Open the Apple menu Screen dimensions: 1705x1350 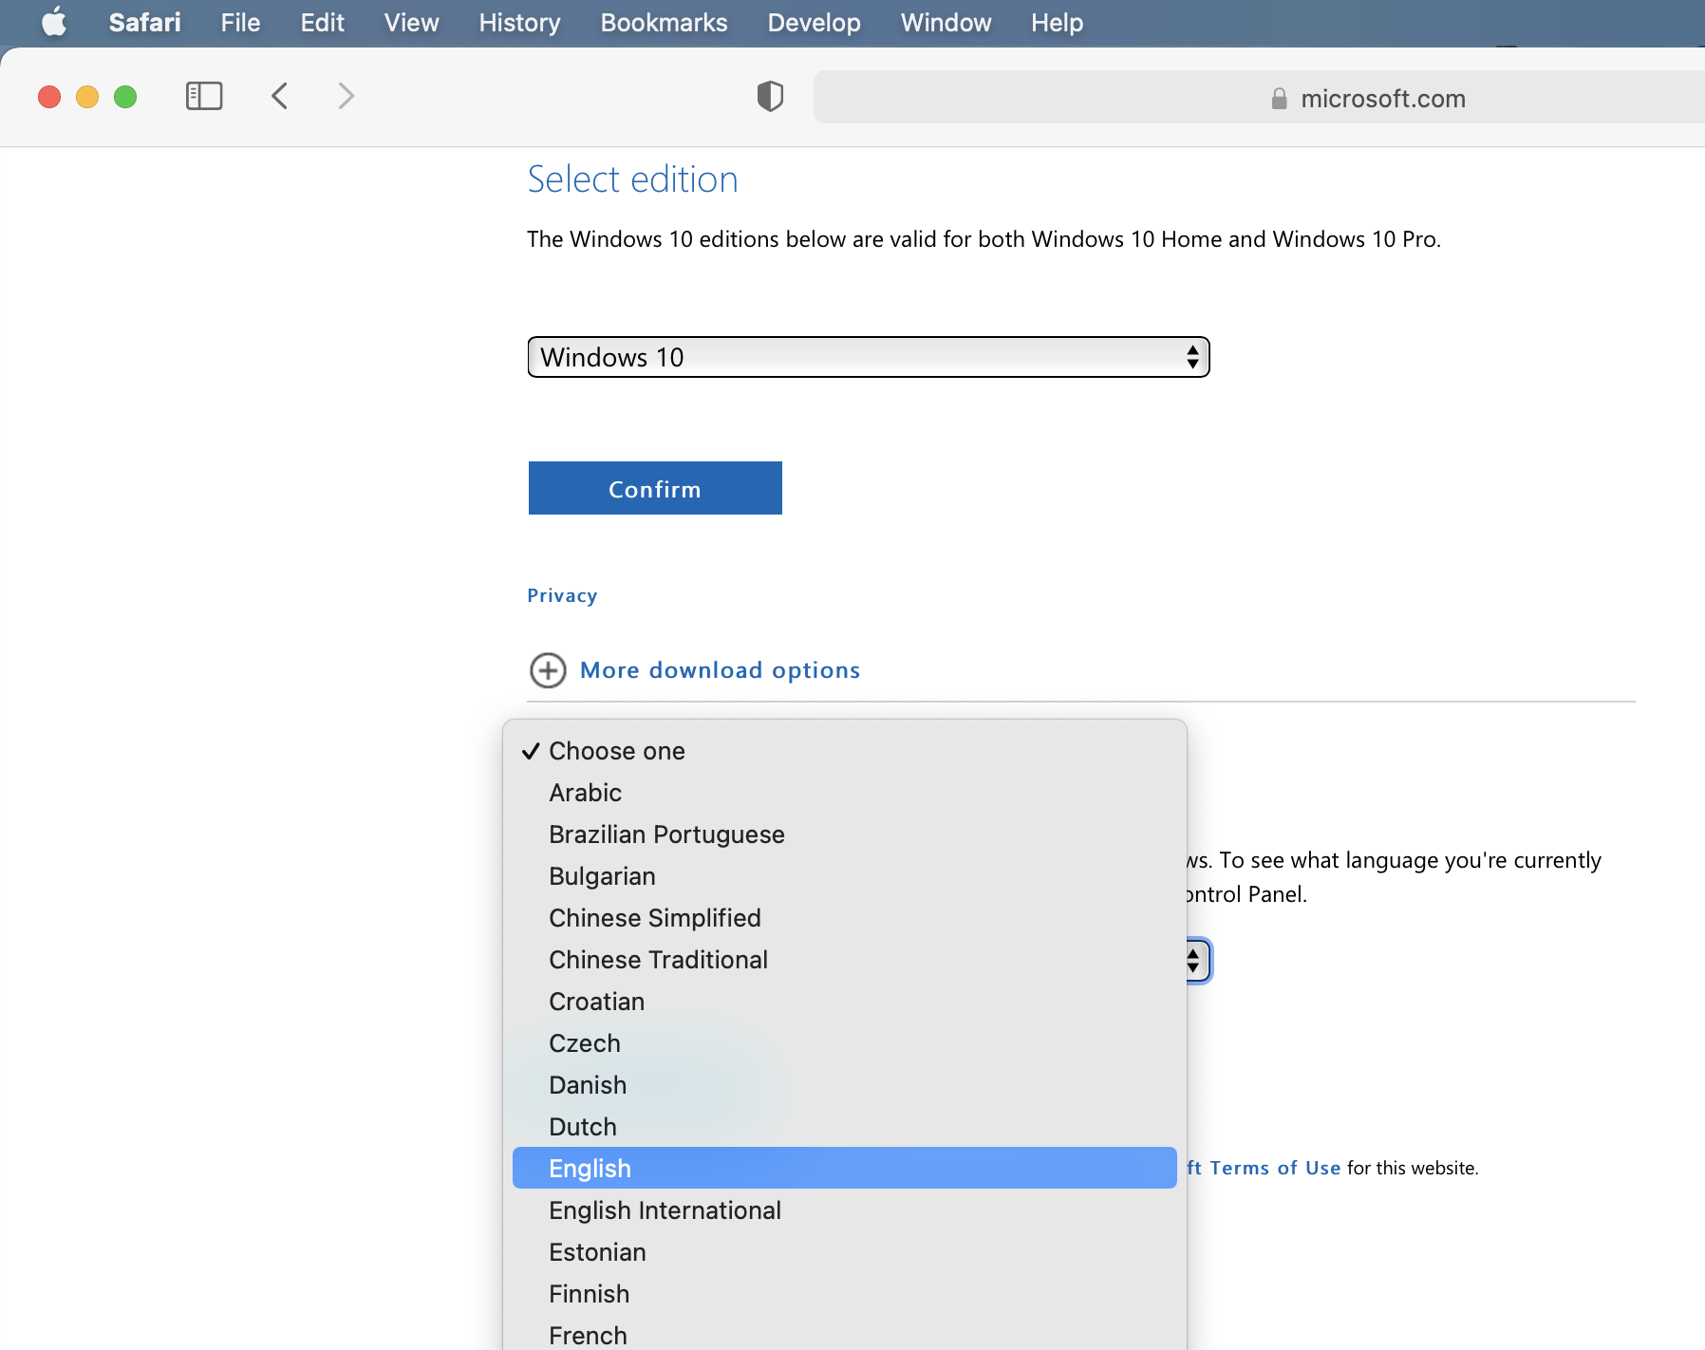click(54, 22)
